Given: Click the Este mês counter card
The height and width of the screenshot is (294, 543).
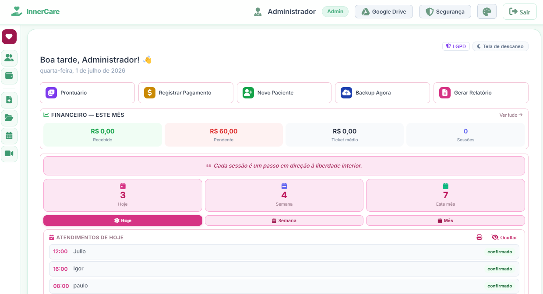Looking at the screenshot, I should 445,195.
